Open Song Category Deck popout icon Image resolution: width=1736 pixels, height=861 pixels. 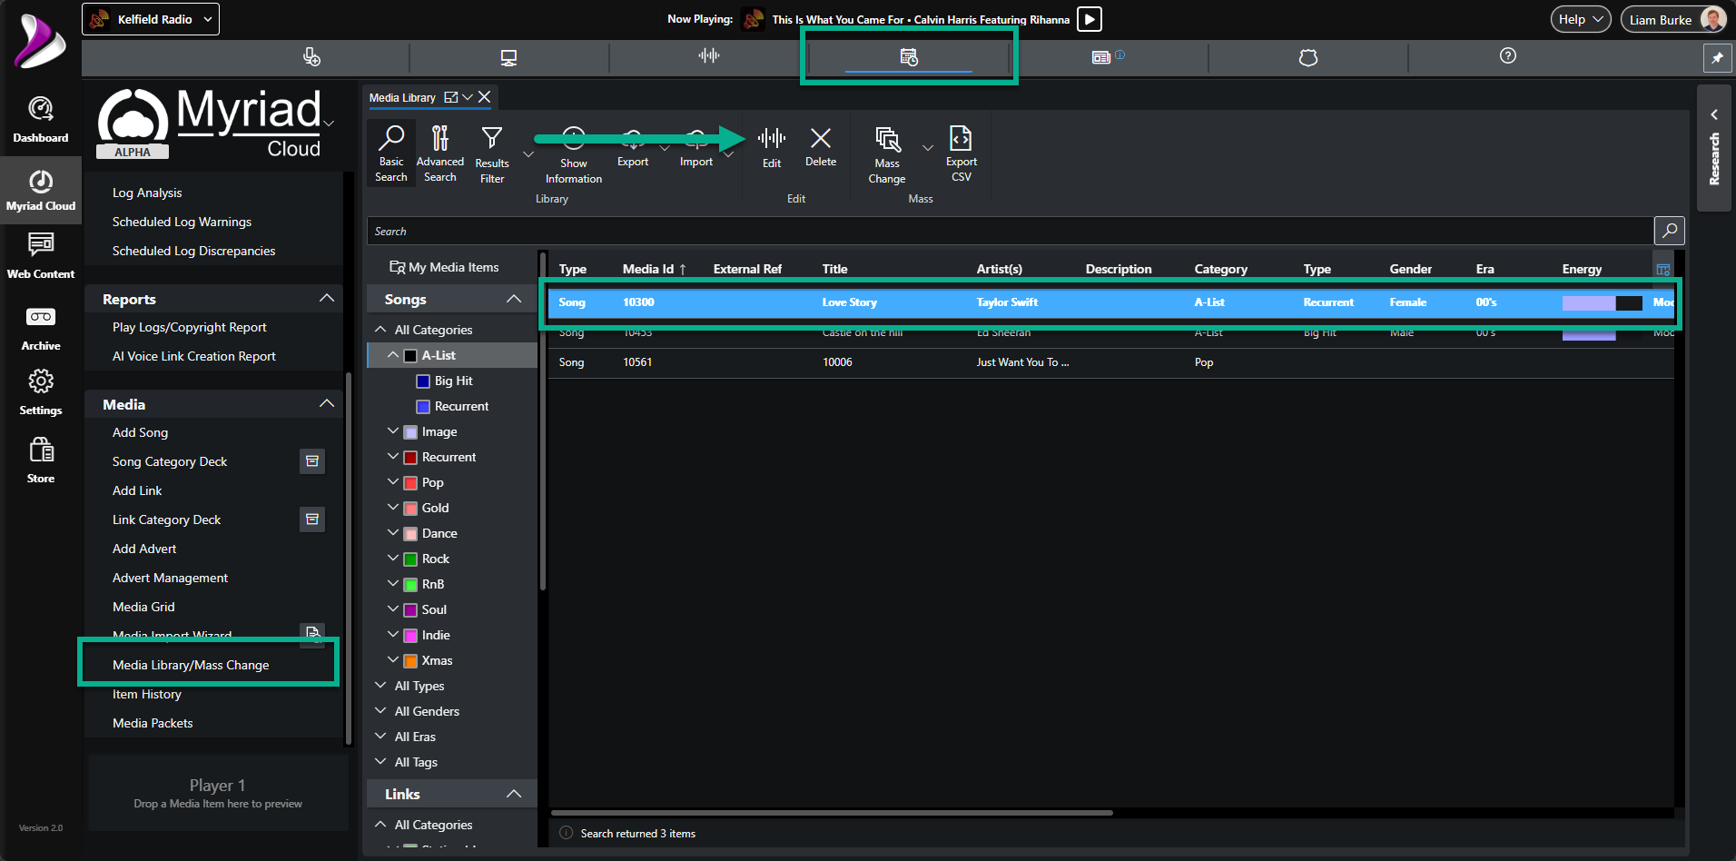312,461
